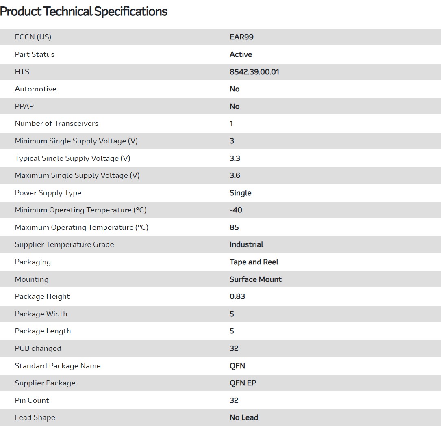The image size is (441, 426).
Task: Select the Part Status label
Action: click(x=35, y=54)
